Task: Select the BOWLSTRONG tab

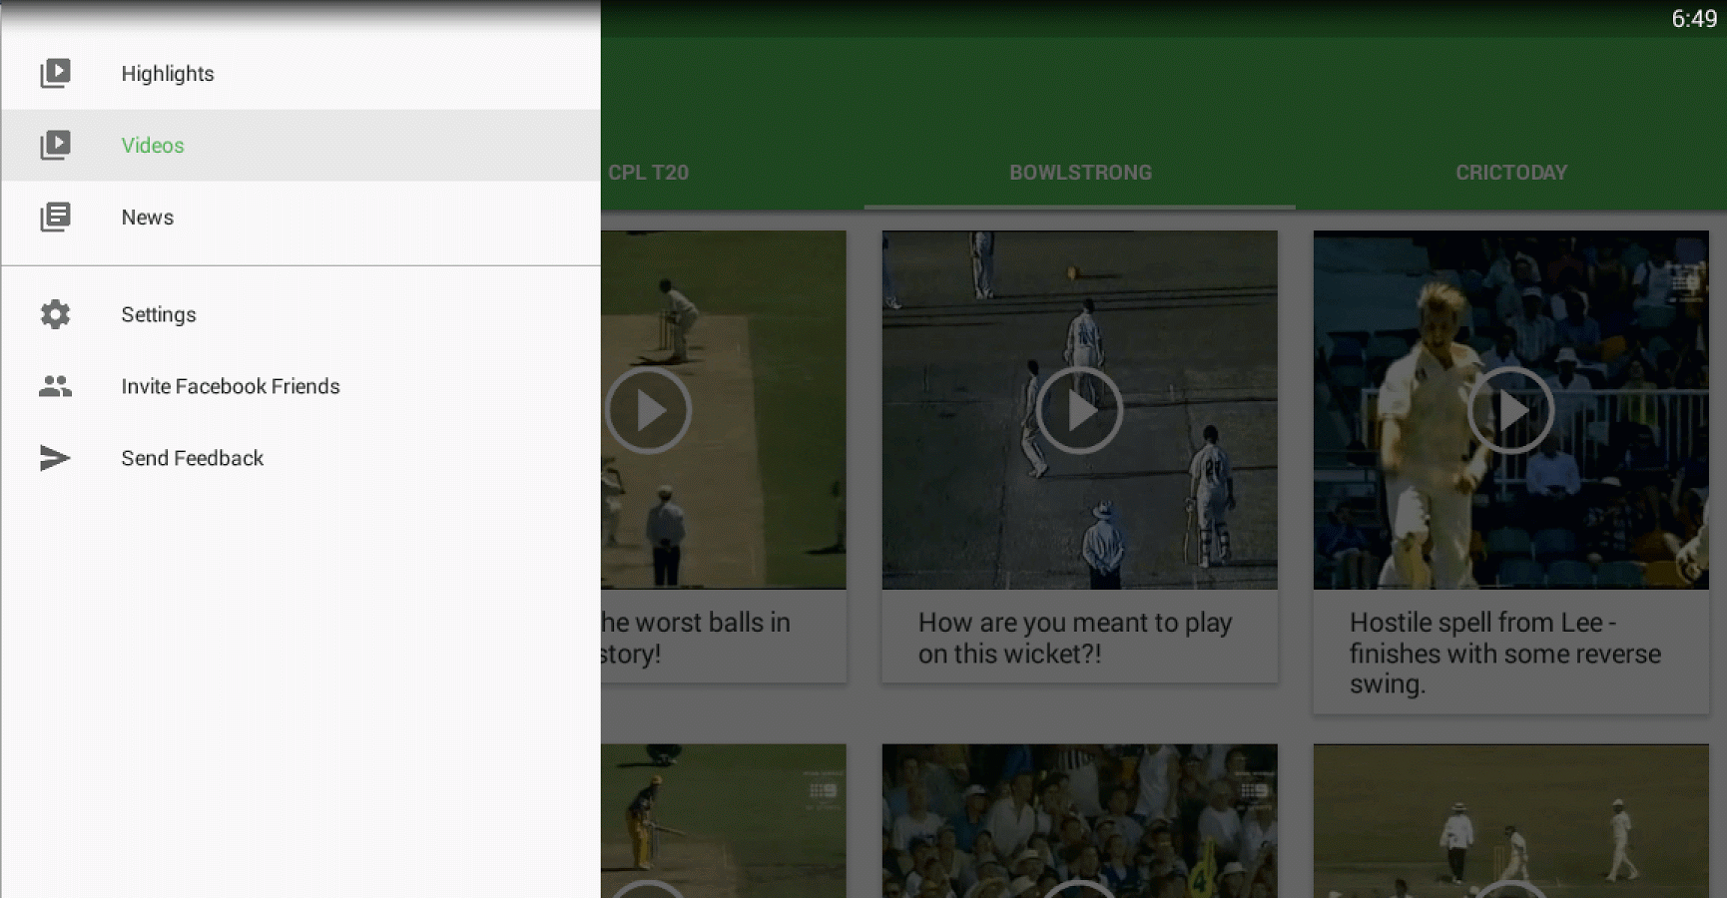Action: click(x=1080, y=172)
